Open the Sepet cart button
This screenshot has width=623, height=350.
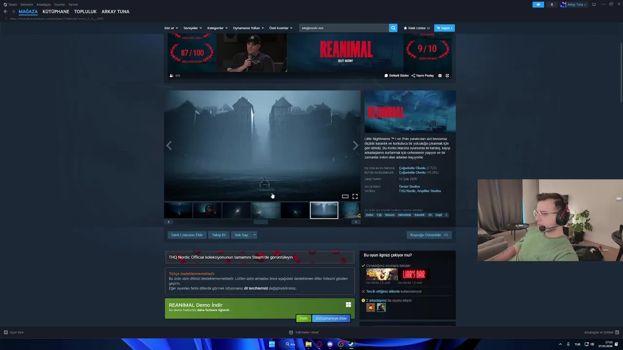(444, 28)
